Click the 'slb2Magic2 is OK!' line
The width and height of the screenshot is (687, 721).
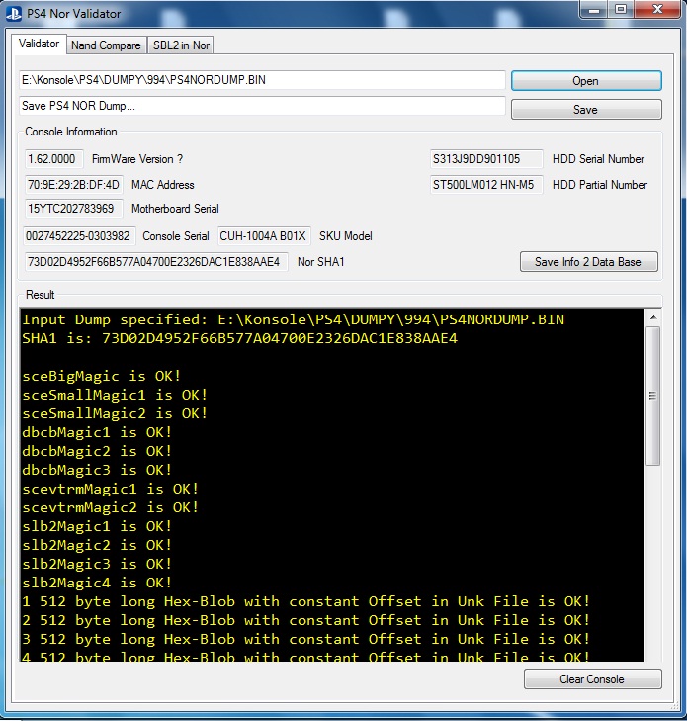coord(97,545)
